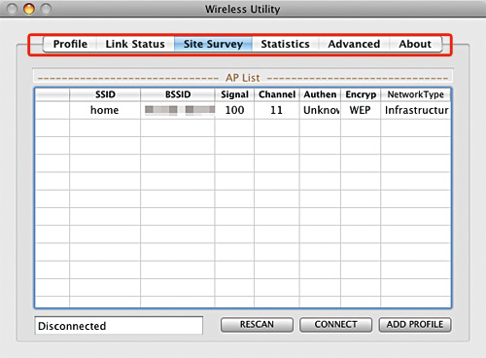Click the channel value '11'
486x358 pixels.
pyautogui.click(x=277, y=110)
